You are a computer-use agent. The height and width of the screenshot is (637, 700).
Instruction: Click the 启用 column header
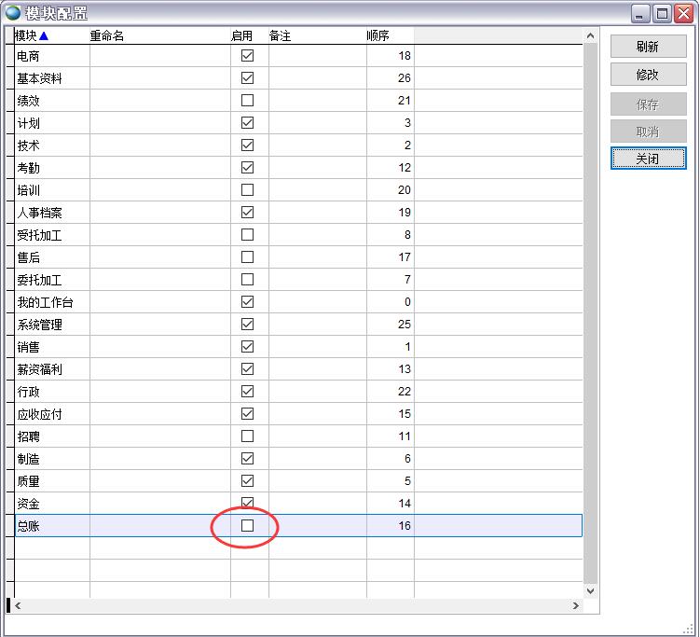241,35
